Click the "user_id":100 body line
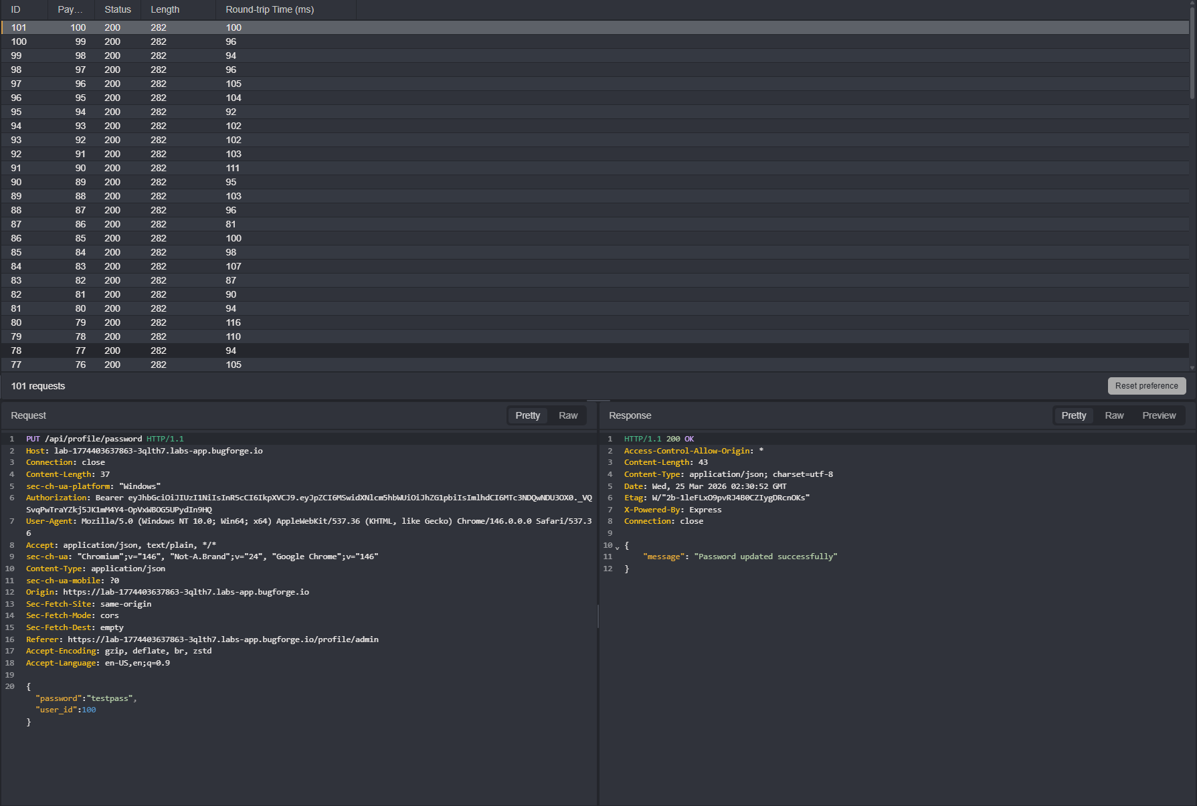The image size is (1197, 806). pos(66,710)
